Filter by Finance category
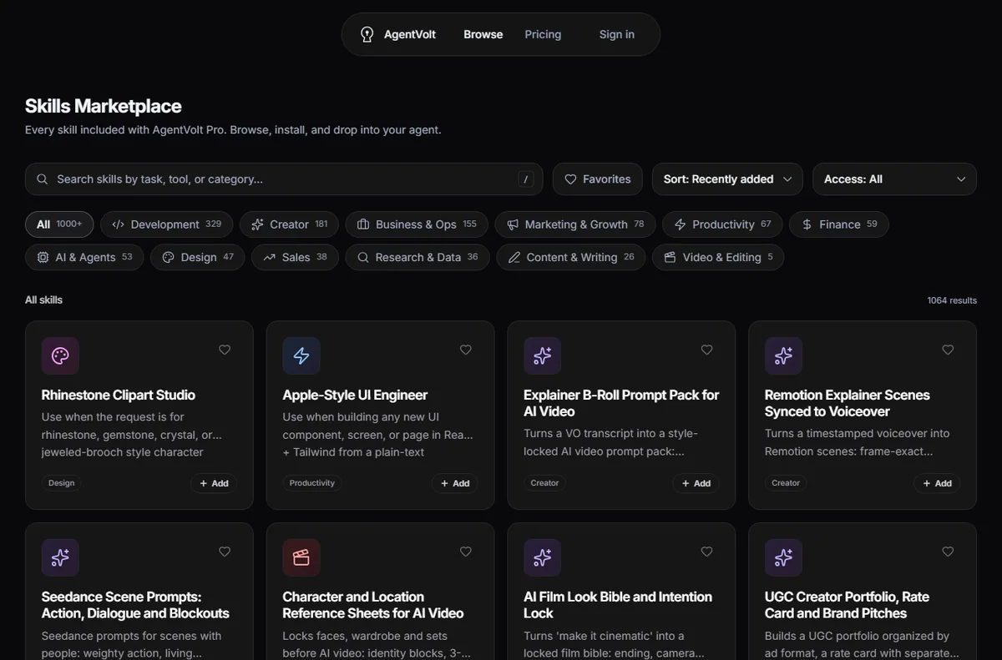The image size is (1002, 660). (839, 224)
